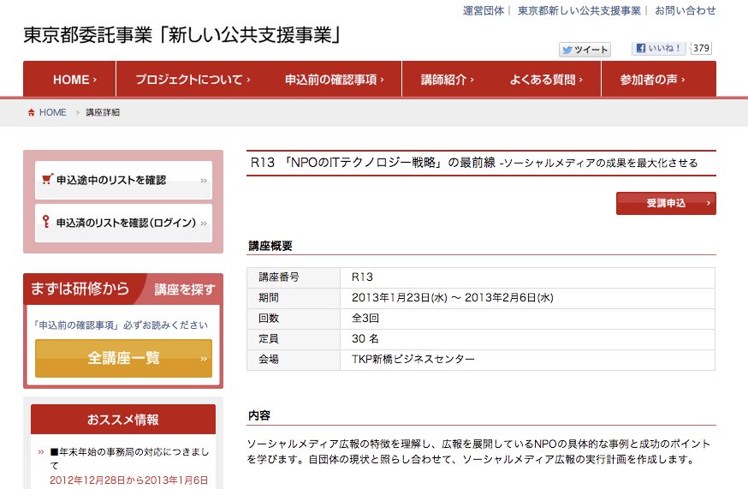Click the site title 東京都委託事業 heading
748x489 pixels.
[183, 35]
